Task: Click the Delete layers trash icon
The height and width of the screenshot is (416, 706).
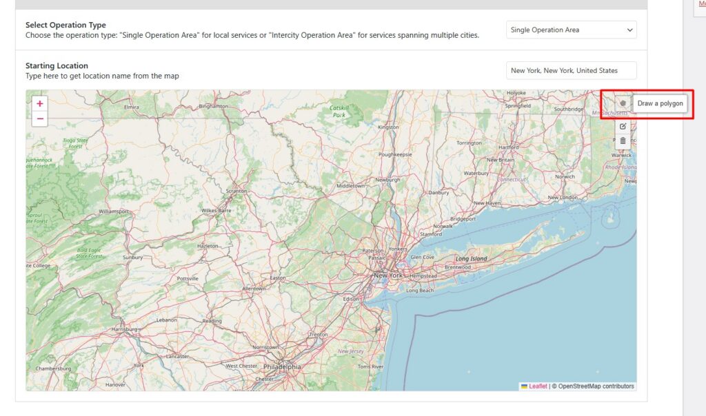Action: [623, 140]
